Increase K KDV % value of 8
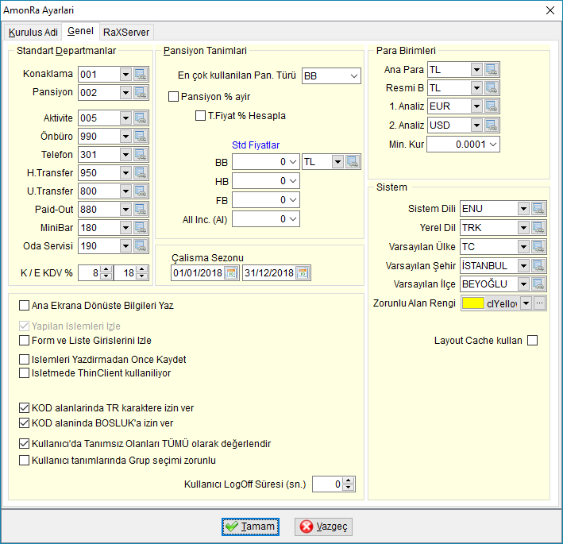Viewport: 563px width, 544px height. tap(106, 270)
